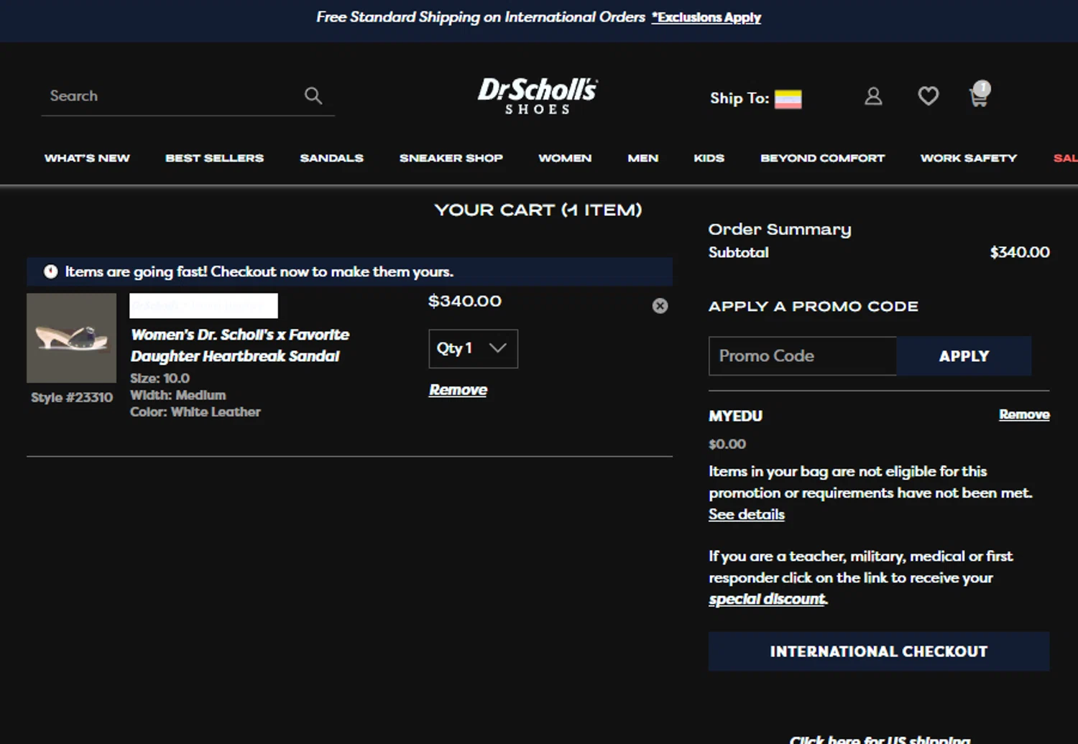Remove the MYEDU promo code

[x=1024, y=414]
